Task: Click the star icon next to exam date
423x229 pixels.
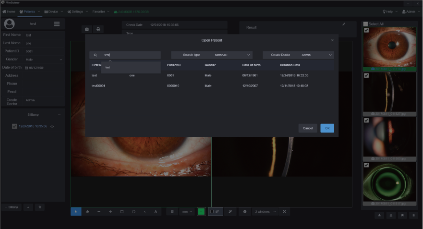Action: pyautogui.click(x=52, y=127)
